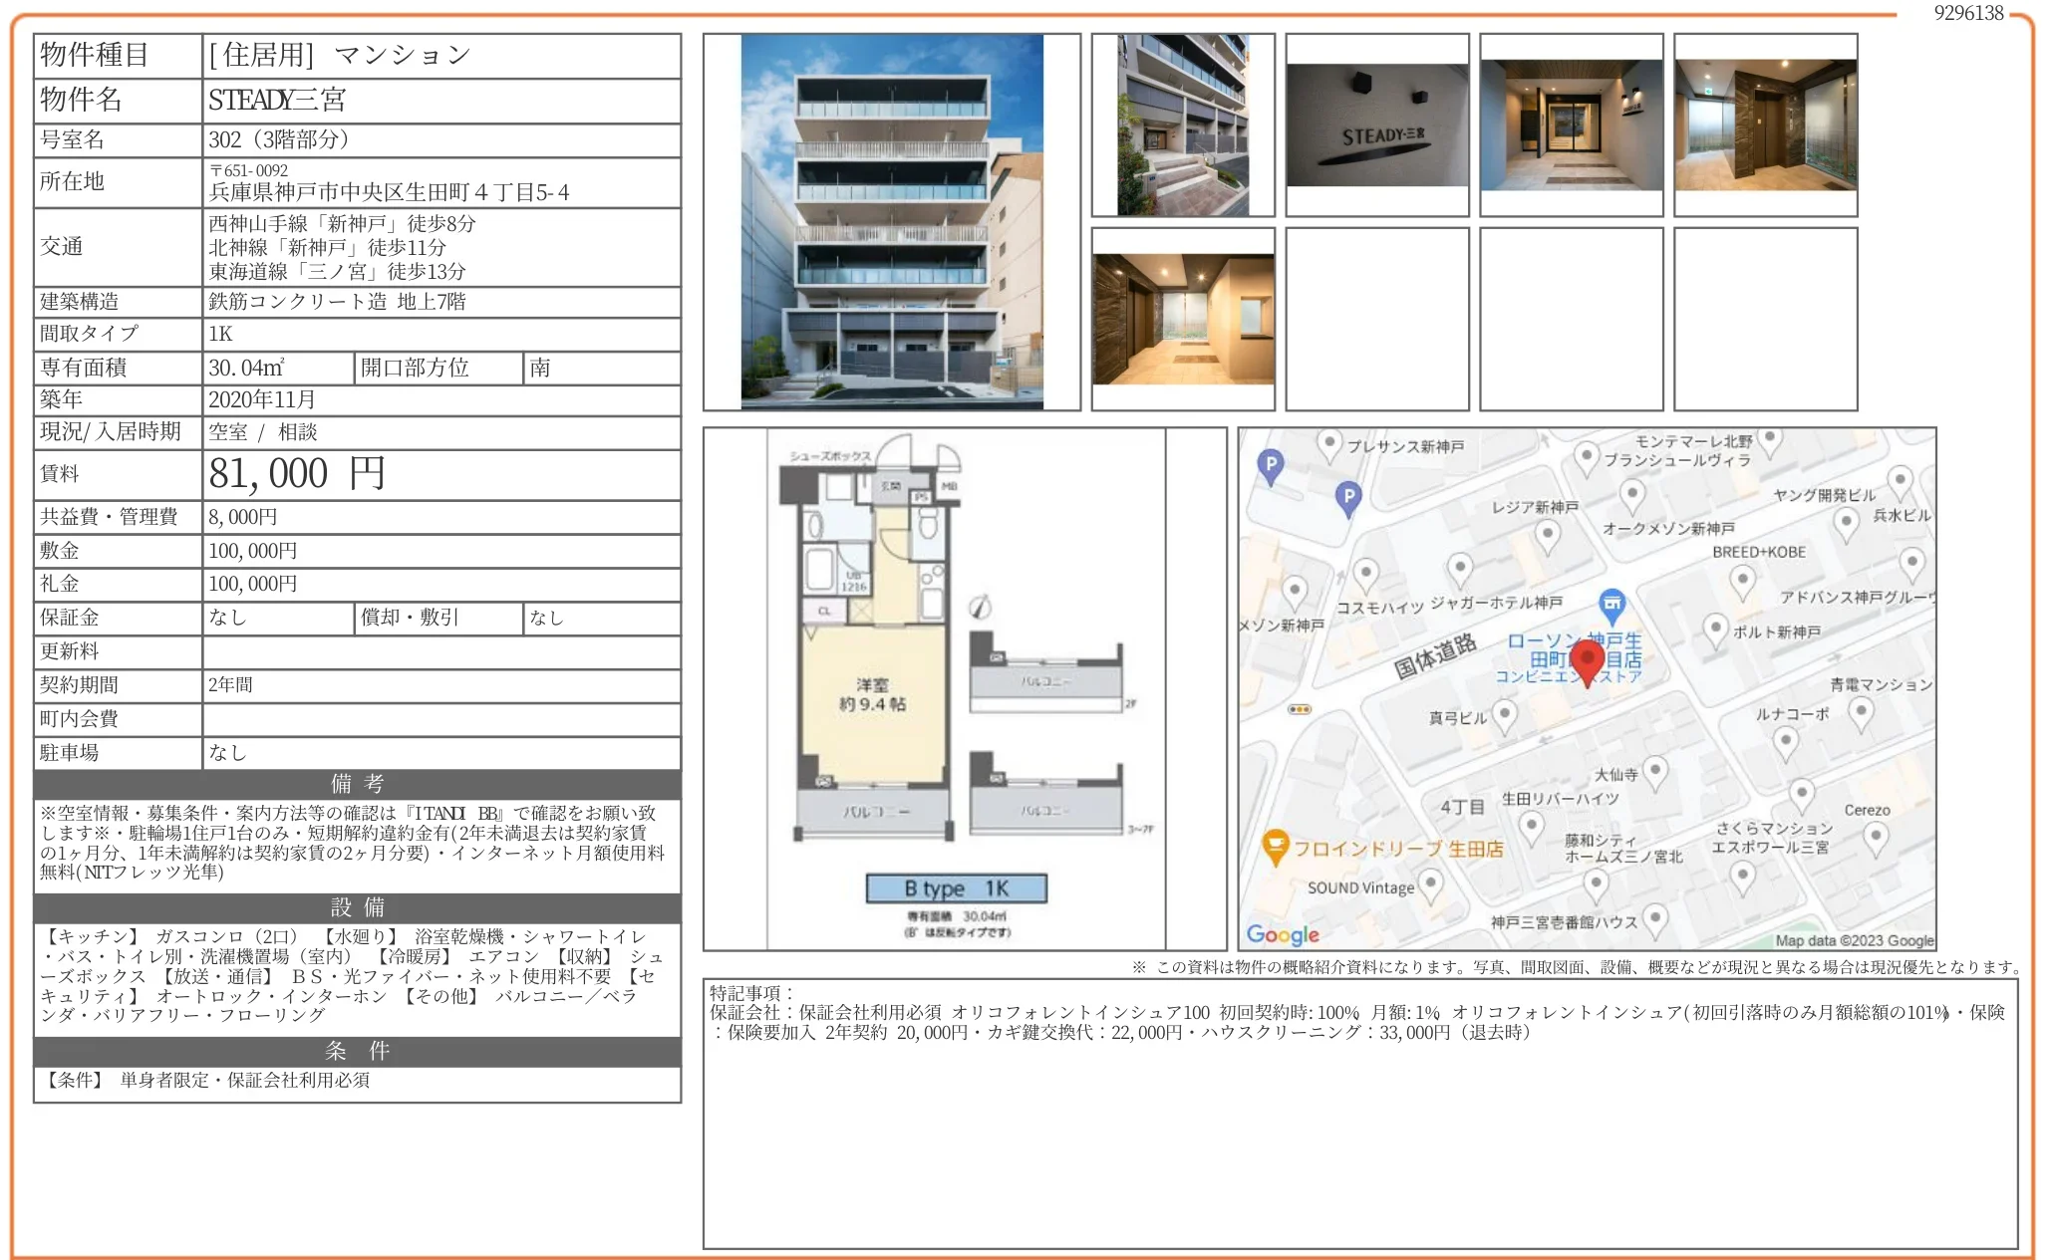Click the red location pin on map
The height and width of the screenshot is (1260, 2049).
pyautogui.click(x=1587, y=660)
